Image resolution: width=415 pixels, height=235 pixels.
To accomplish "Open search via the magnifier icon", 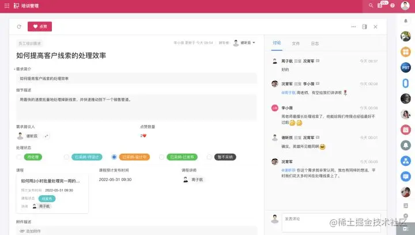I will point(371,5).
